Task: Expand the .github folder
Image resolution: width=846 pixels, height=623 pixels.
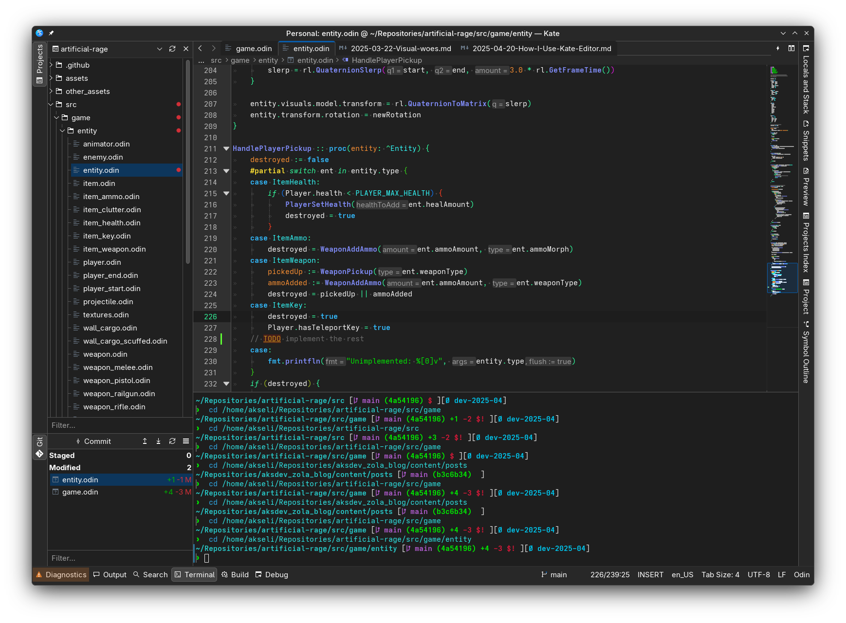Action: (x=51, y=65)
